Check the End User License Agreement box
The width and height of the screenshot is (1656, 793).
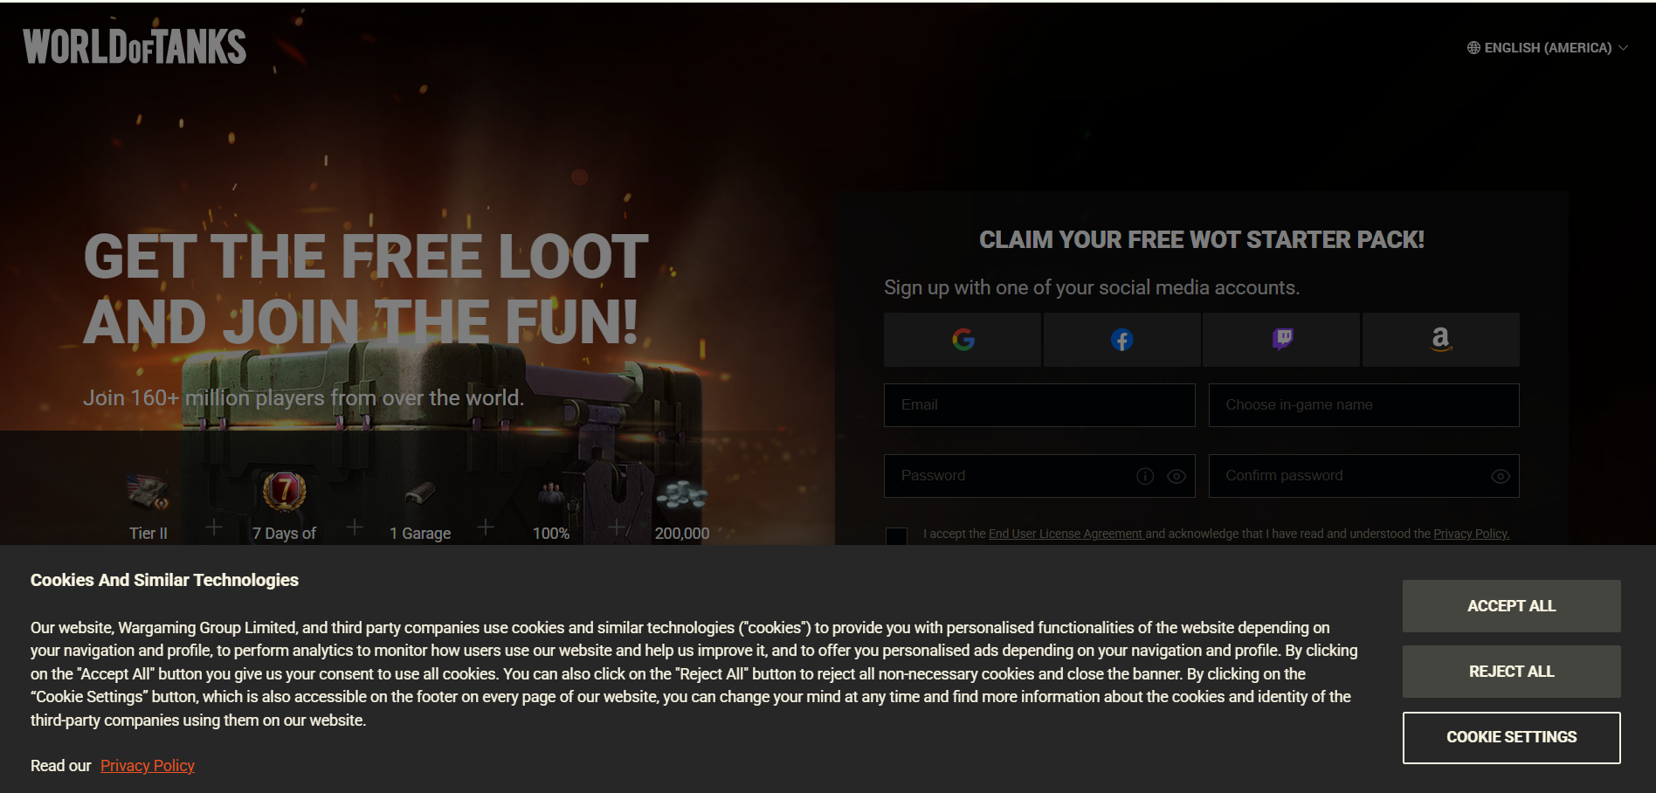(x=896, y=535)
